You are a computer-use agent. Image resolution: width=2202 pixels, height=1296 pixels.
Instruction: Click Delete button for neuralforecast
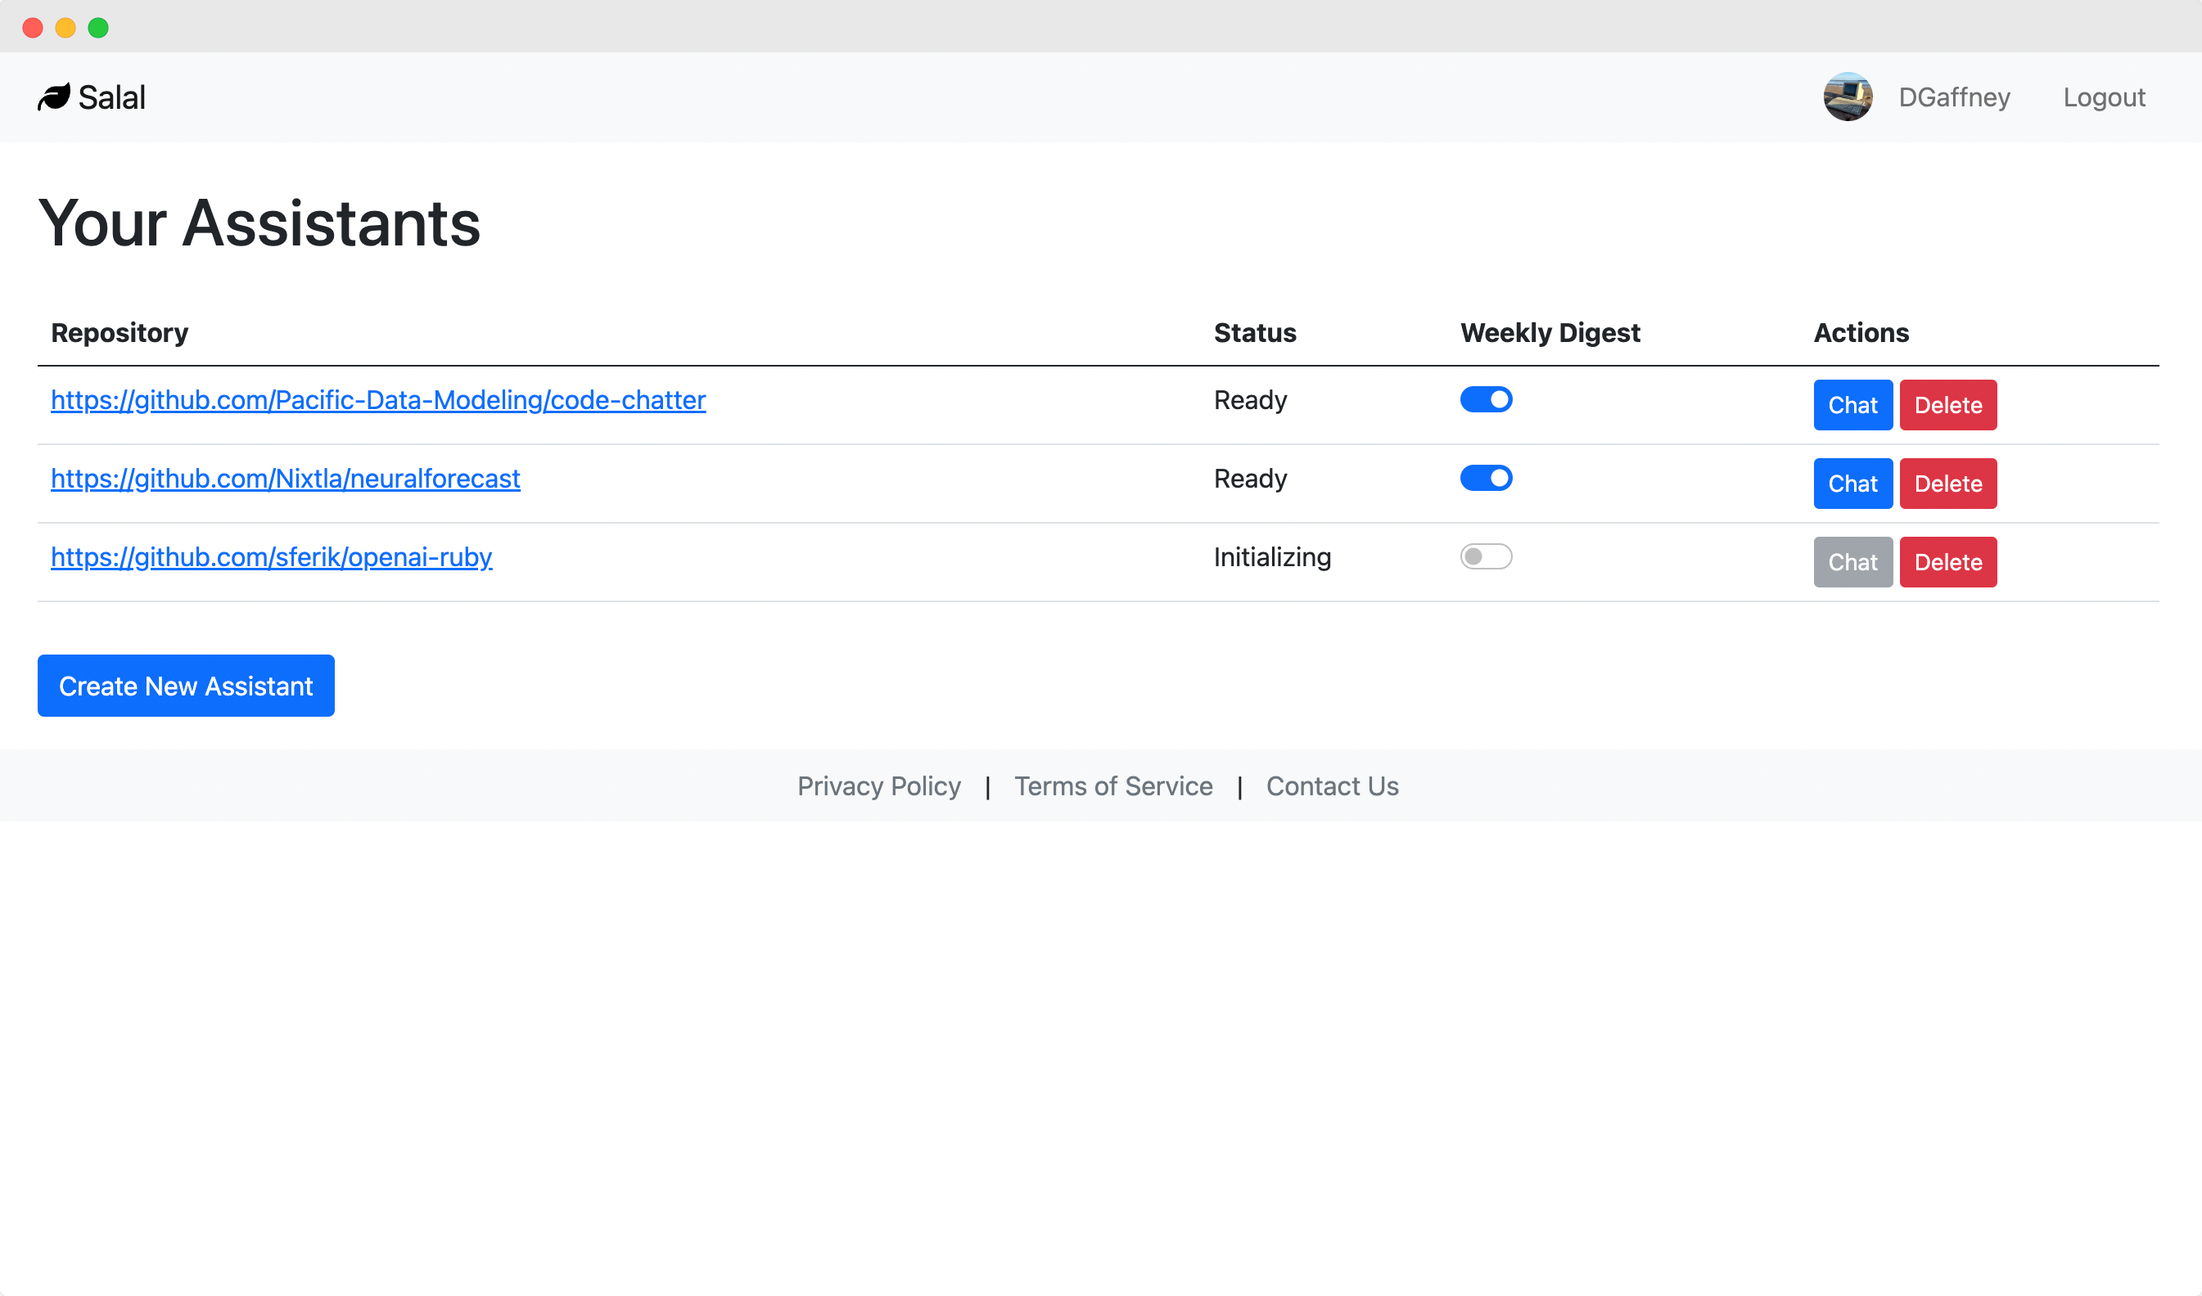point(1947,483)
